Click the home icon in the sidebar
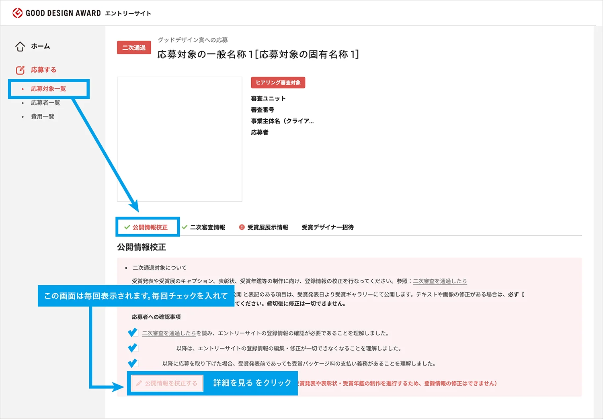The width and height of the screenshot is (603, 419). click(20, 46)
